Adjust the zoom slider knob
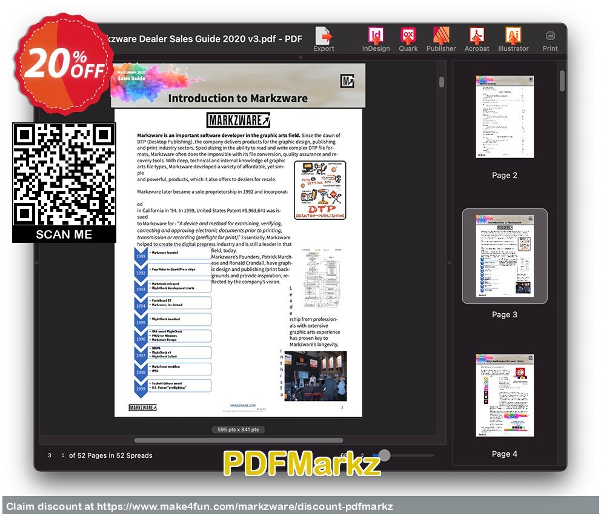Image resolution: width=601 pixels, height=516 pixels. click(385, 455)
